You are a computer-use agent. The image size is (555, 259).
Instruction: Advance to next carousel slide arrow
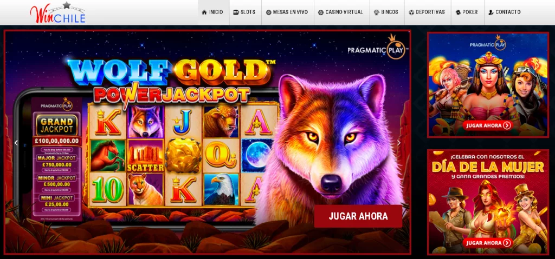[x=399, y=143]
